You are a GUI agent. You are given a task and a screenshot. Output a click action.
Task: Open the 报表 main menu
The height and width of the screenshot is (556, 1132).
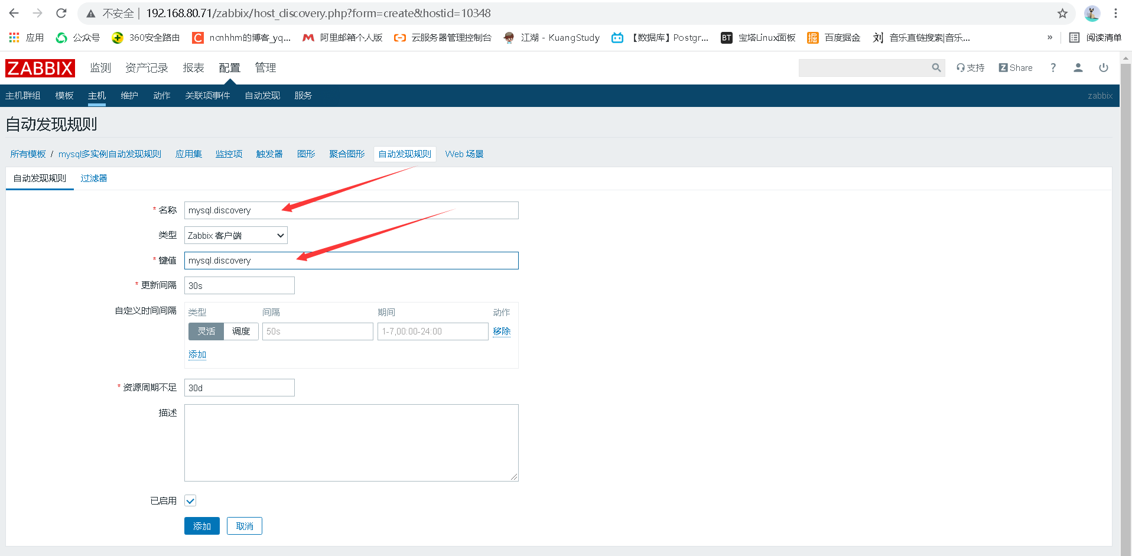[x=193, y=68]
